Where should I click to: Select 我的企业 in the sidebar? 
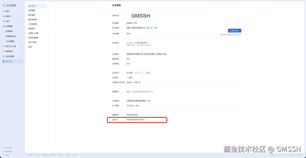click(x=12, y=61)
